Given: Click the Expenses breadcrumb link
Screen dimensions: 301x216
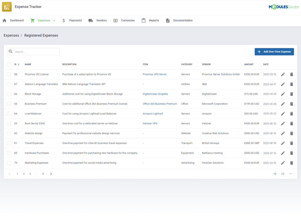Looking at the screenshot, I should tap(11, 35).
